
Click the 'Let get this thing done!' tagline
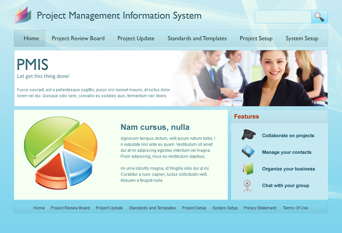[43, 76]
